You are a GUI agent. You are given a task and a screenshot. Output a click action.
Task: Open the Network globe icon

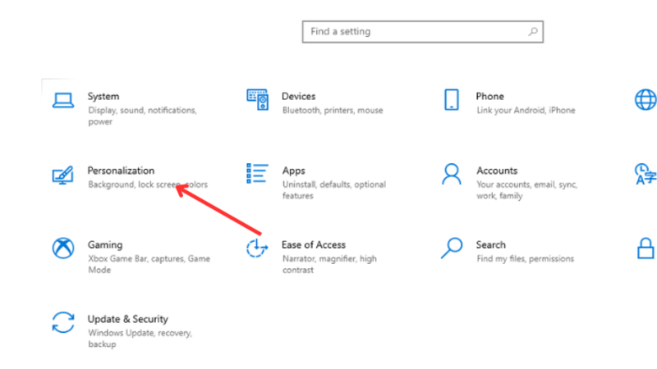click(x=646, y=99)
